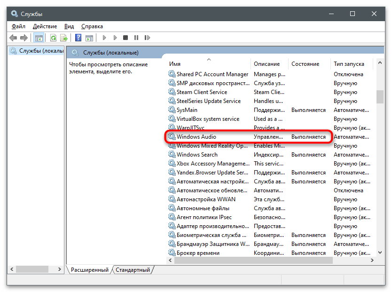Image resolution: width=392 pixels, height=292 pixels.
Task: Click gear icon next to Windows Search
Action: click(172, 154)
